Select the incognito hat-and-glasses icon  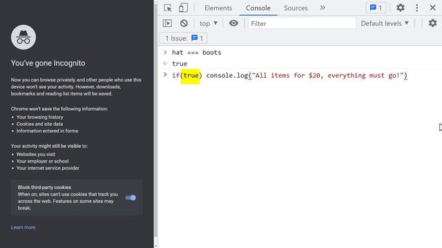[x=23, y=37]
